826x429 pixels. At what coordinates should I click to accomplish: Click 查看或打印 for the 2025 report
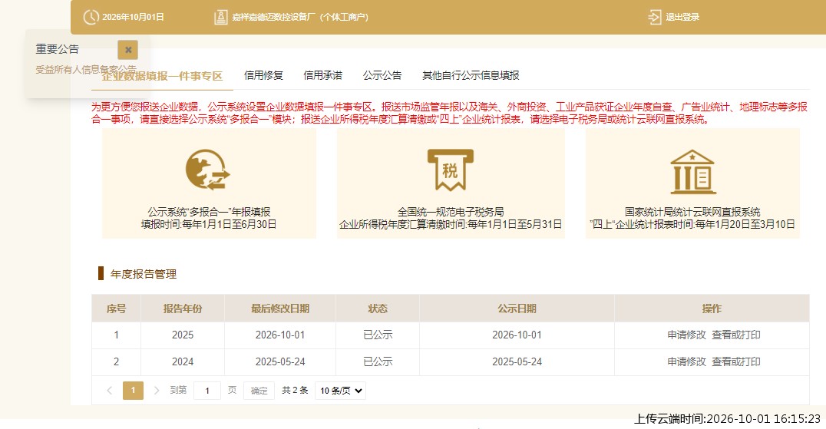[736, 335]
